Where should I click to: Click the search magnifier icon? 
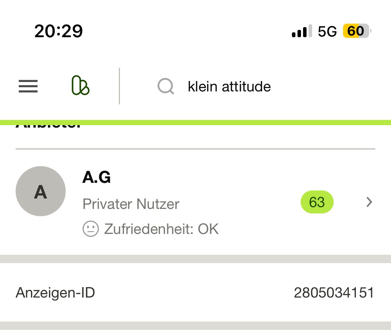166,86
